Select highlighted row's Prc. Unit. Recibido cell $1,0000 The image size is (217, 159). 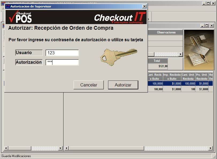tap(202, 84)
